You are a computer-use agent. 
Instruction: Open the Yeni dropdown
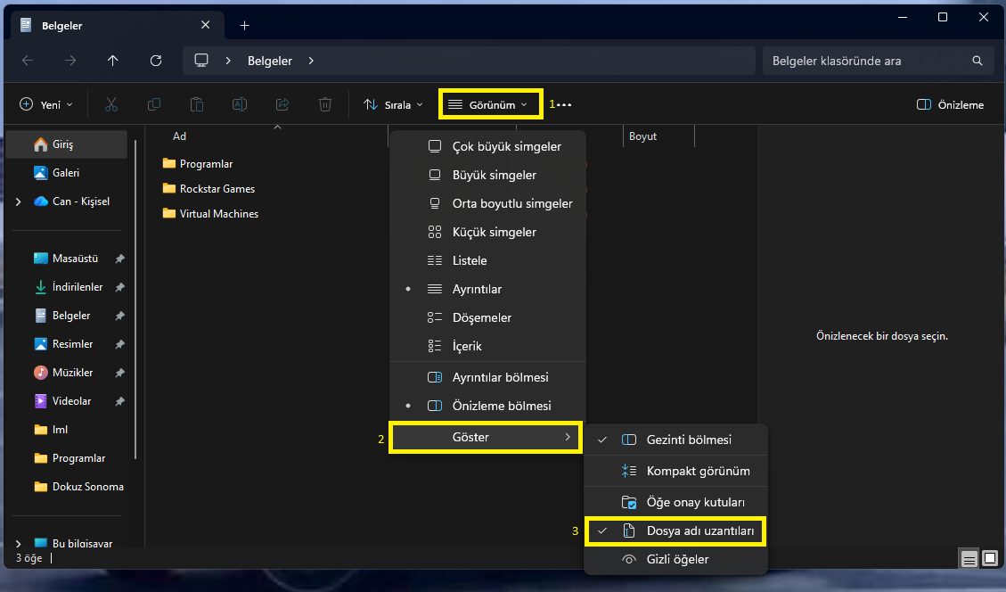click(46, 104)
